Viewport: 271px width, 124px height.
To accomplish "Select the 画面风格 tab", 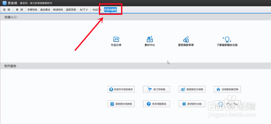I will coord(71,10).
